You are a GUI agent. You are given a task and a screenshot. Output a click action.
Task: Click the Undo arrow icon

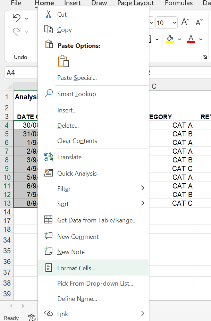coord(16,18)
